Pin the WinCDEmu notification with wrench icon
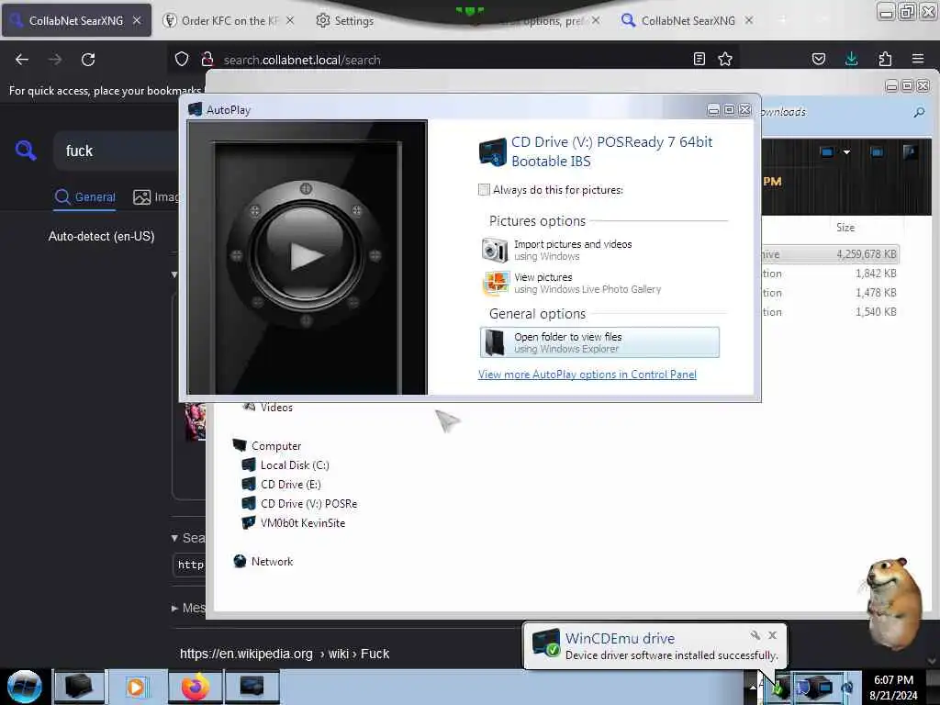The image size is (940, 705). pyautogui.click(x=755, y=635)
